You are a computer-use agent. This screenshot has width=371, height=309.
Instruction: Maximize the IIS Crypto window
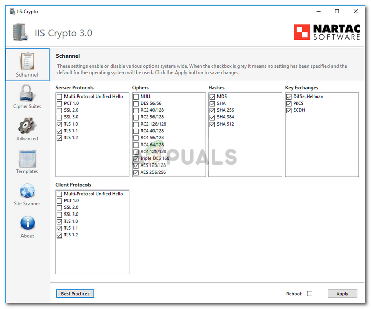337,11
